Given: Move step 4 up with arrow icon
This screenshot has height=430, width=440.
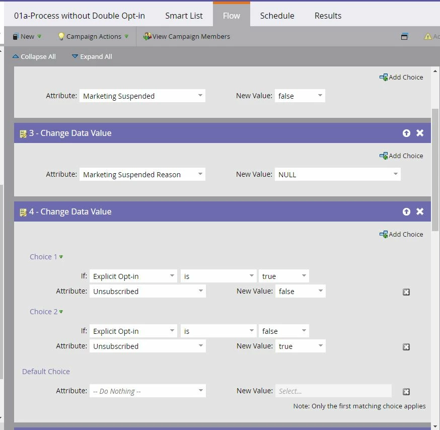Looking at the screenshot, I should (x=406, y=211).
